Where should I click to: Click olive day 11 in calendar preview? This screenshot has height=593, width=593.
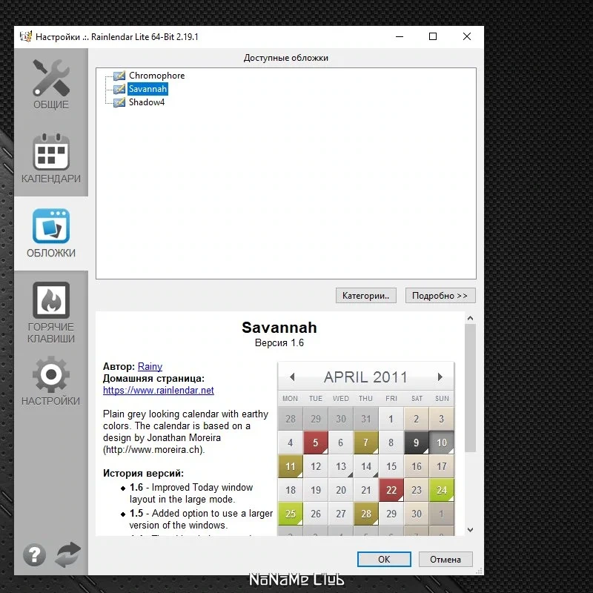pyautogui.click(x=290, y=466)
